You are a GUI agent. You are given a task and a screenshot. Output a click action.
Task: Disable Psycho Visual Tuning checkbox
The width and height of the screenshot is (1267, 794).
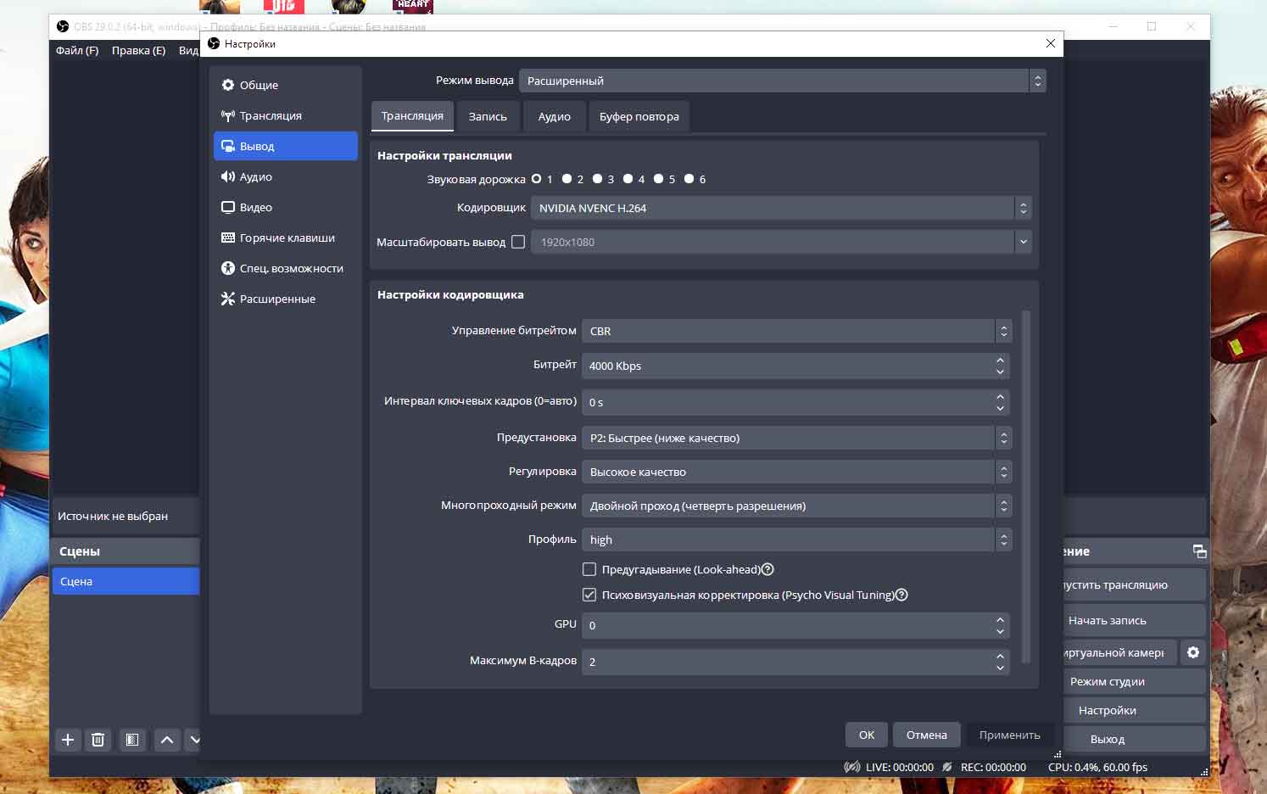pos(589,595)
